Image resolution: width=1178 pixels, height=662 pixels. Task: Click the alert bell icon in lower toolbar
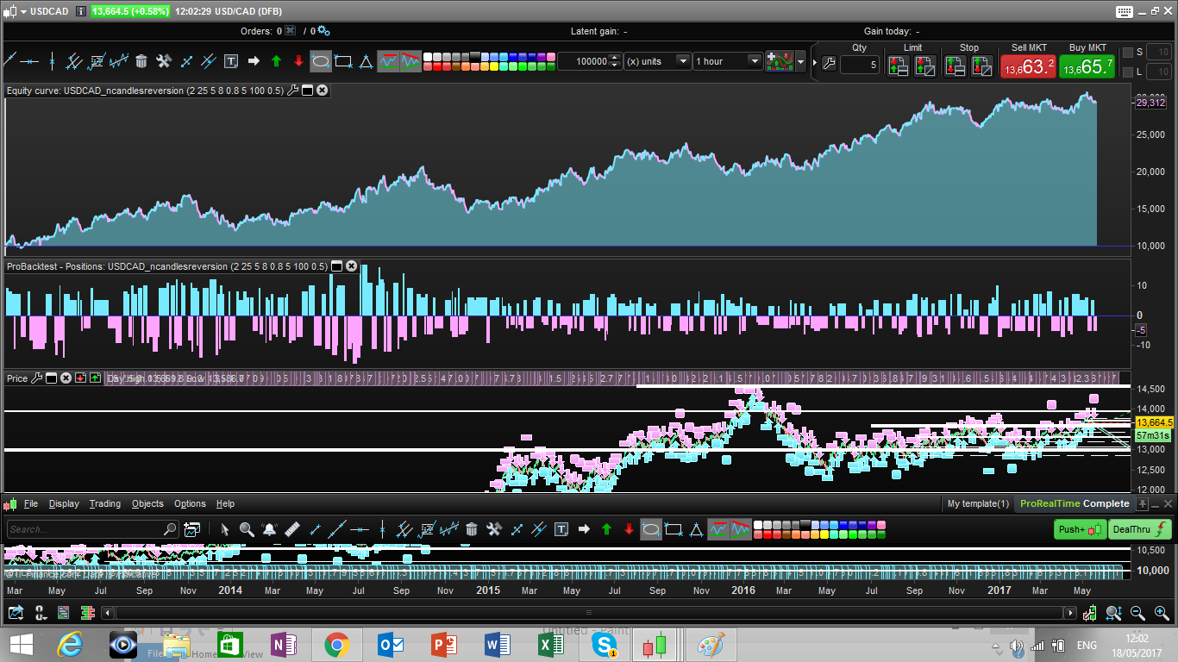[x=269, y=529]
